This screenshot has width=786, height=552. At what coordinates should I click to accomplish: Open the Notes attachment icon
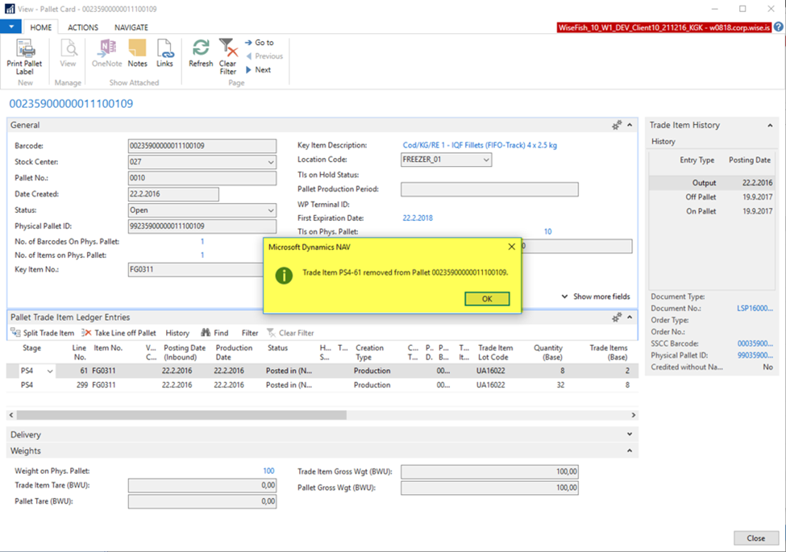point(137,48)
